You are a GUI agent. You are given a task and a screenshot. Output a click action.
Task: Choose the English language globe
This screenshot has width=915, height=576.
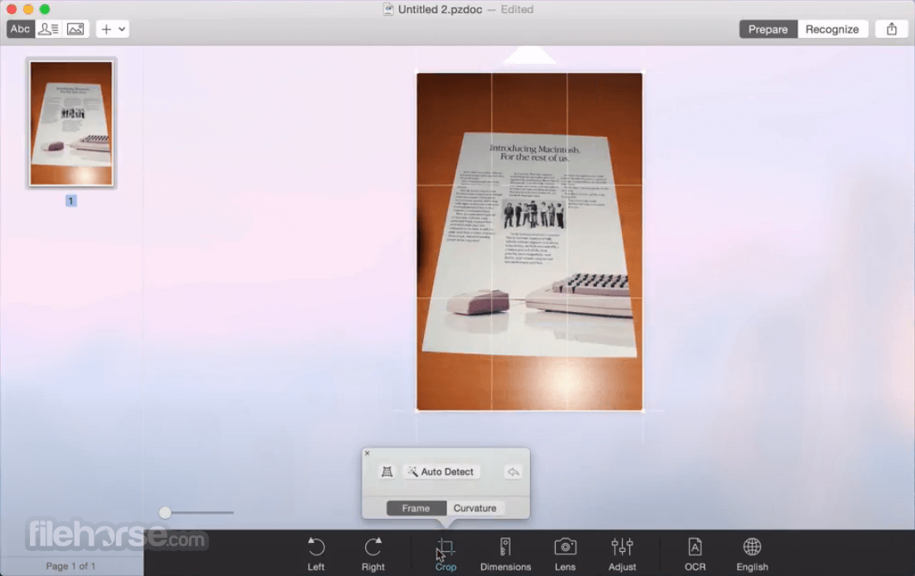[752, 554]
